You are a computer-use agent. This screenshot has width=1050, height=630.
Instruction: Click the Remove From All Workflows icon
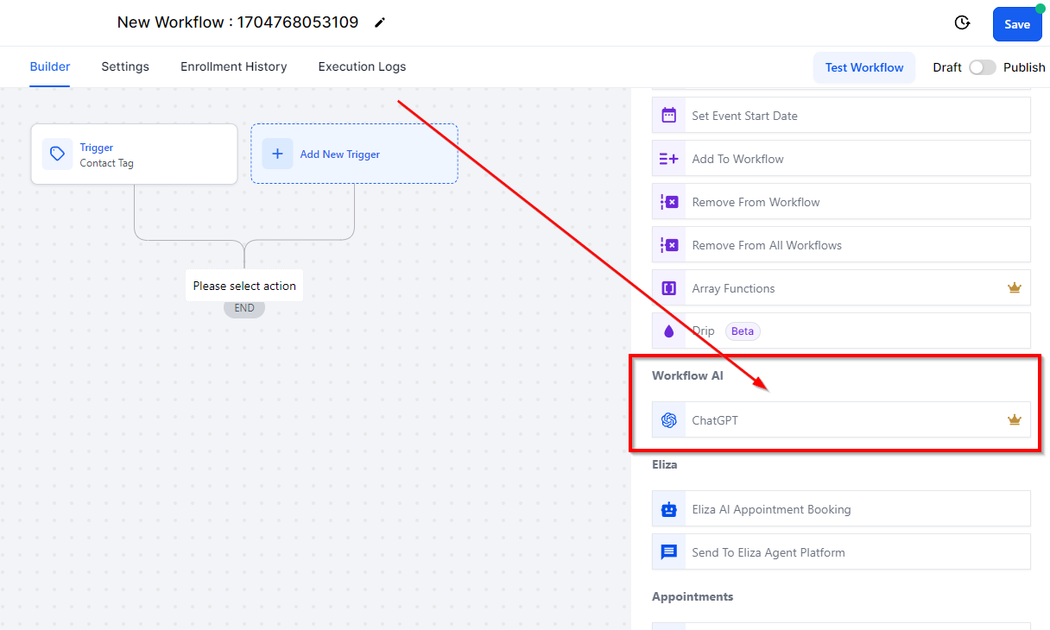[669, 245]
